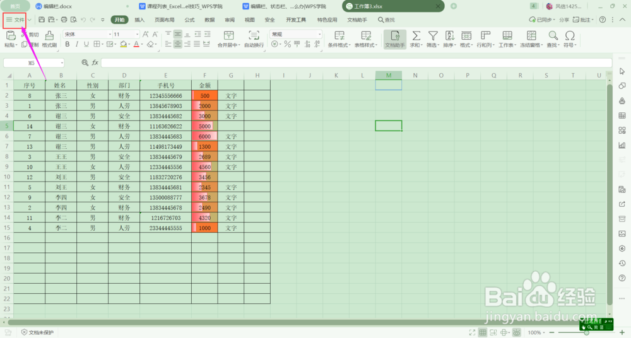The image size is (631, 338).
Task: Click the Cut (剪切) scissors icon
Action: [x=23, y=35]
